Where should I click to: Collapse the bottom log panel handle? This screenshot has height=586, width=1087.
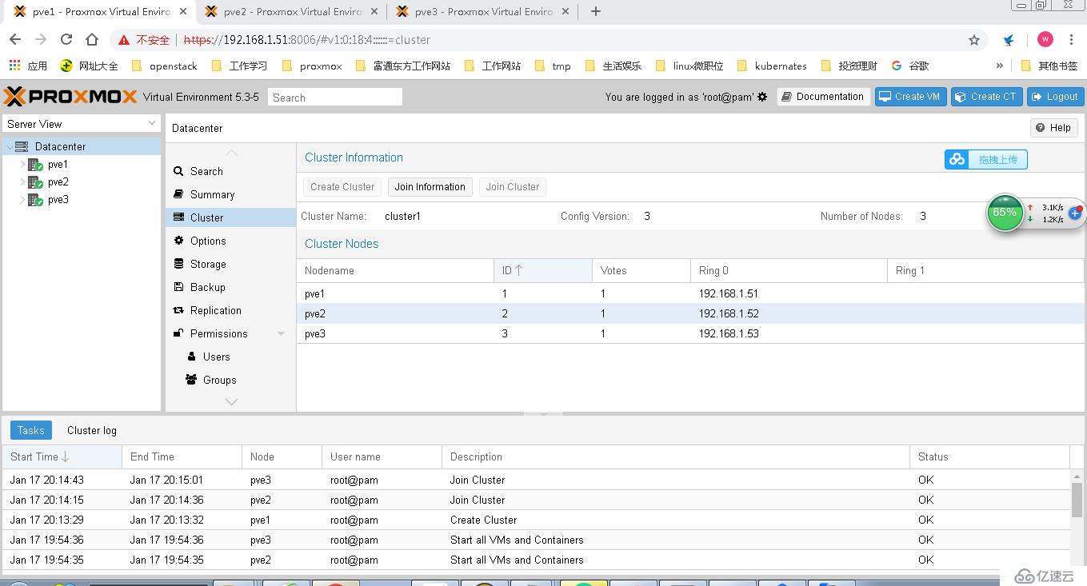(543, 413)
